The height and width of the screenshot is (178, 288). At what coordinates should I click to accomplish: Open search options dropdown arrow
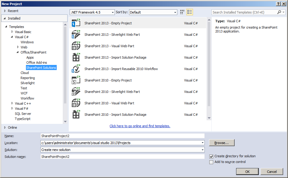click(x=283, y=12)
